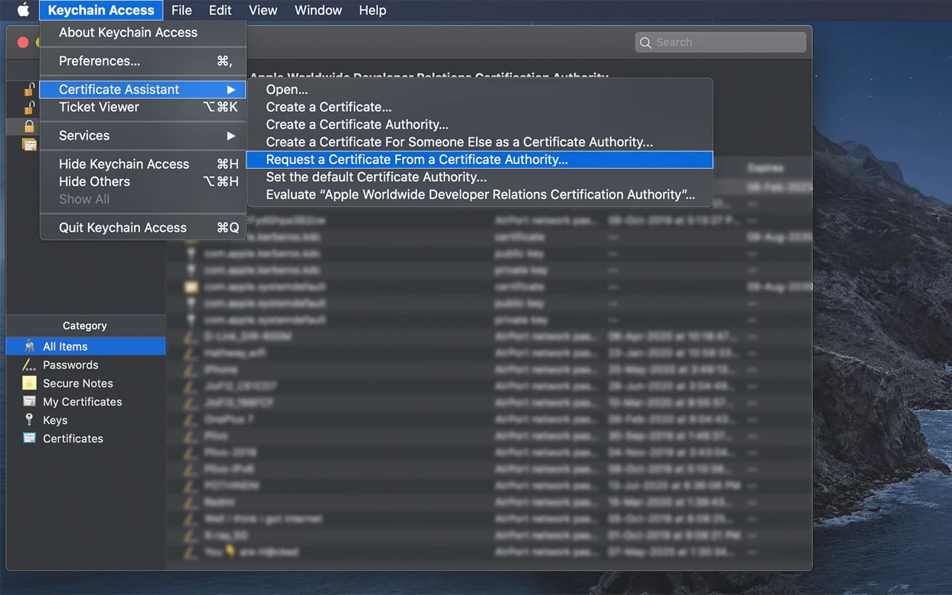Open the Keychain Access application menu
The width and height of the screenshot is (952, 595).
(101, 10)
